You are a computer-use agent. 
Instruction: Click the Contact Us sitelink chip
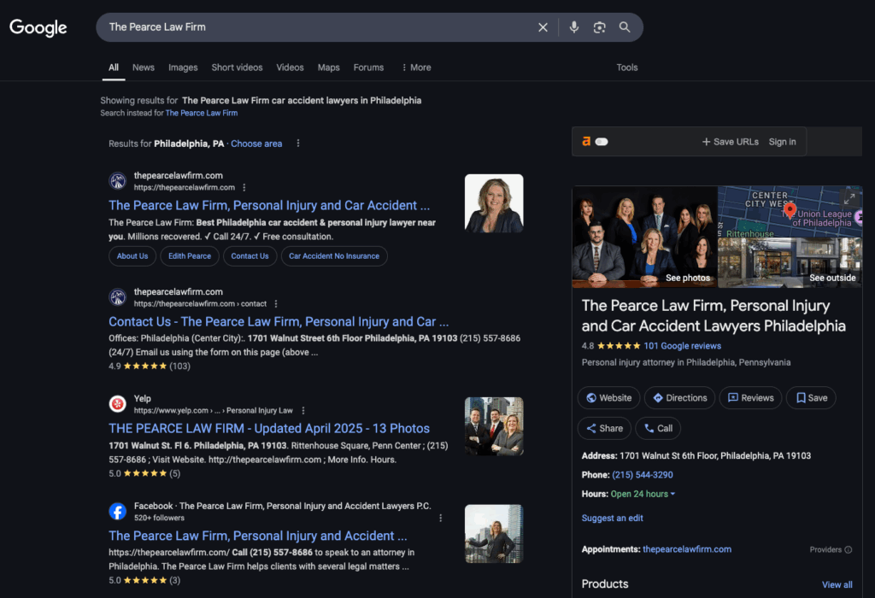click(250, 256)
